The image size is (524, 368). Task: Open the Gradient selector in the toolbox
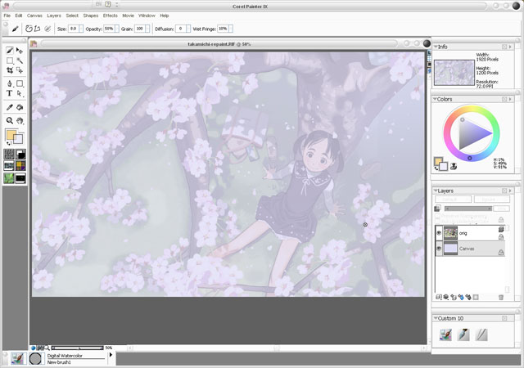20,154
